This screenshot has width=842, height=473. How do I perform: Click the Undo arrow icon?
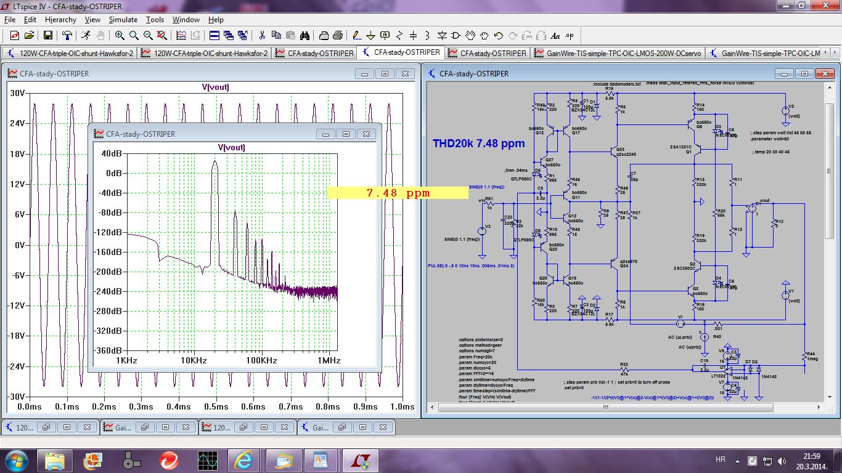coord(499,36)
